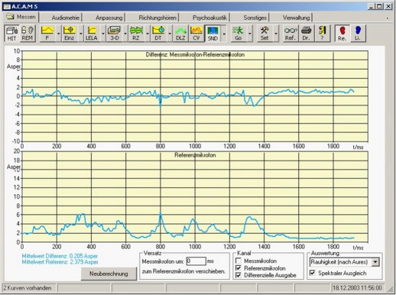Image resolution: width=396 pixels, height=295 pixels.
Task: Open the CV measurement tool
Action: point(196,34)
